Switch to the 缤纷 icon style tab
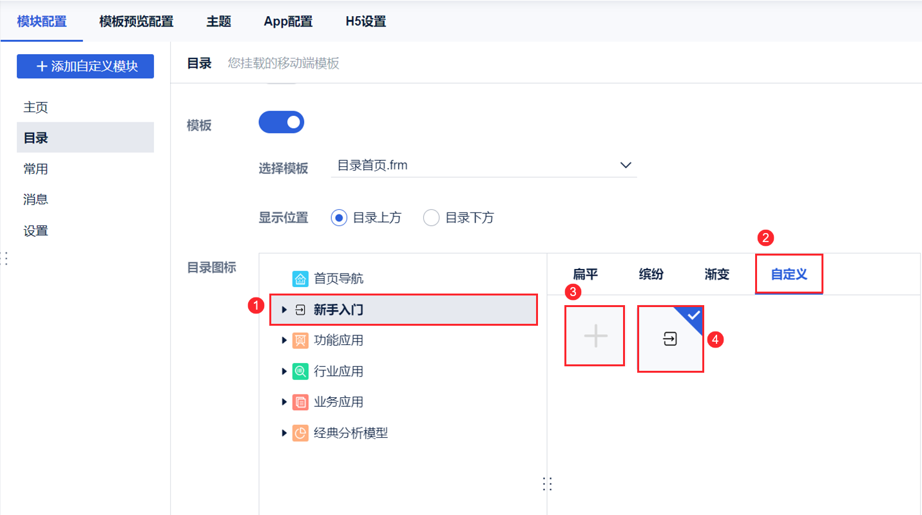 [651, 274]
